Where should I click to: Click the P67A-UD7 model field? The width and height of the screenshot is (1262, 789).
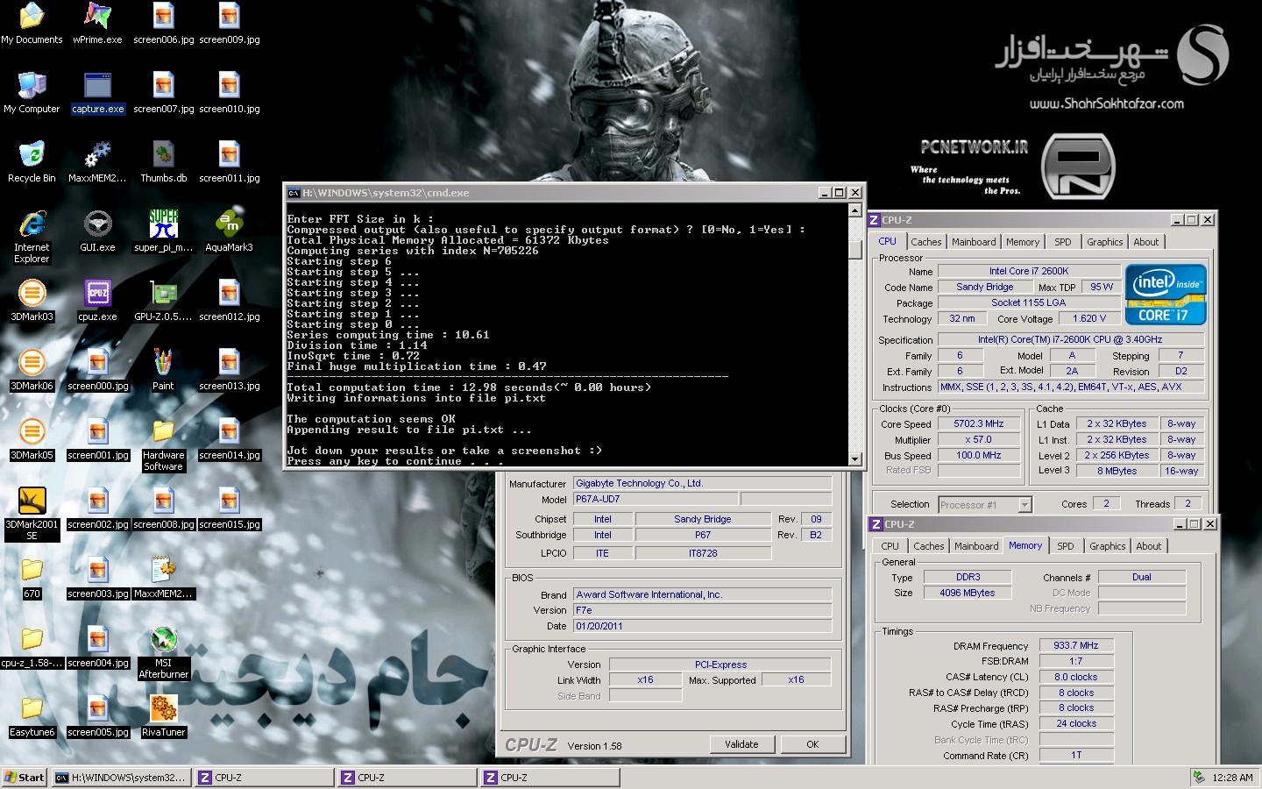655,499
